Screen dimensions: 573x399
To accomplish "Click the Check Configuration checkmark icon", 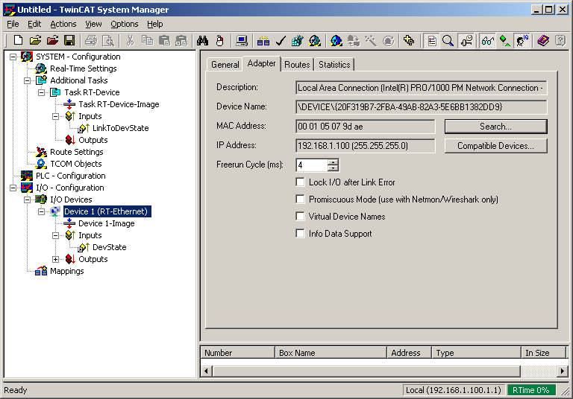I will (281, 40).
